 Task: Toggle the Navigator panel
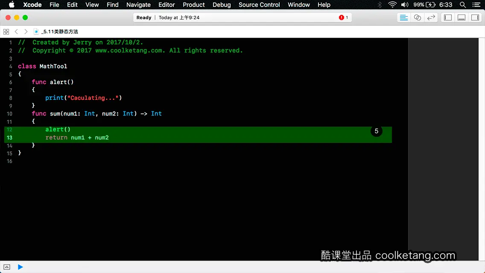click(x=447, y=17)
